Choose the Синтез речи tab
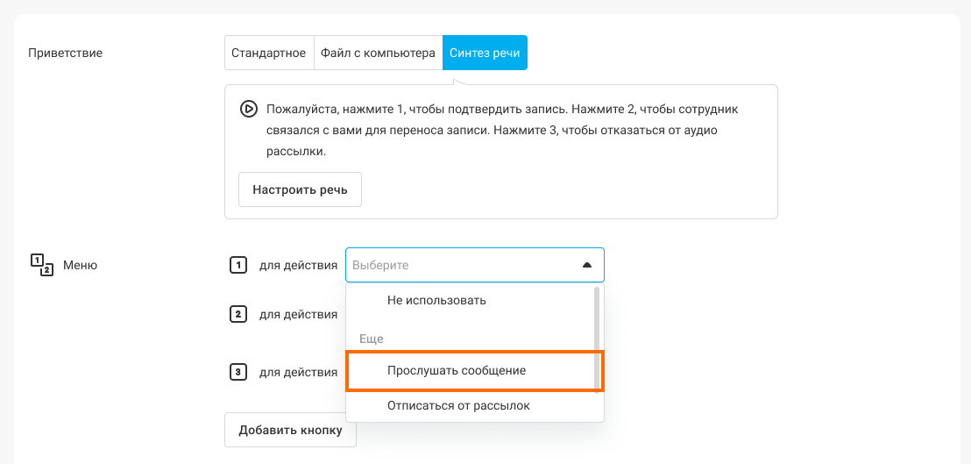The image size is (971, 464). click(485, 53)
